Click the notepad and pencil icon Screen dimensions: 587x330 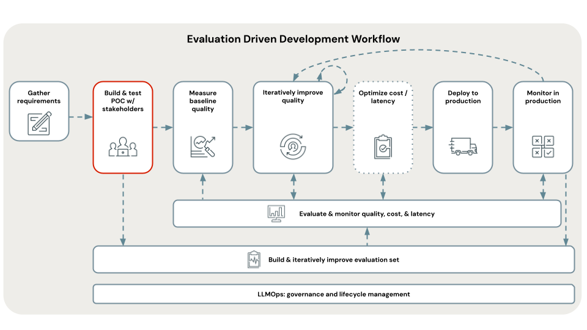click(x=39, y=123)
